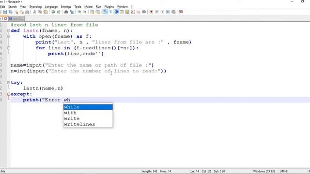Screen dimensions: 310x174
Task: Click the Save file toolbar icon
Action: [x=5, y=12]
